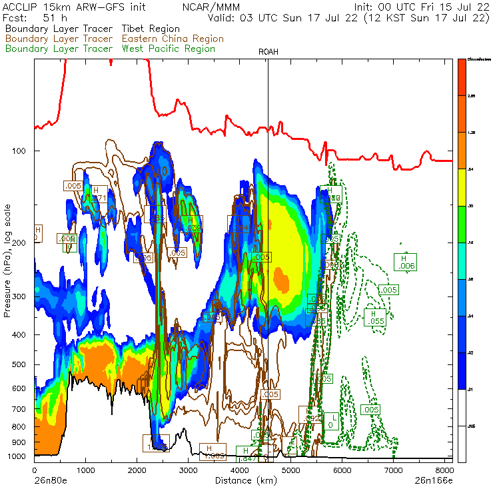Click the title 'ACCLIP 15km ARW-GFS init'

[x=74, y=7]
